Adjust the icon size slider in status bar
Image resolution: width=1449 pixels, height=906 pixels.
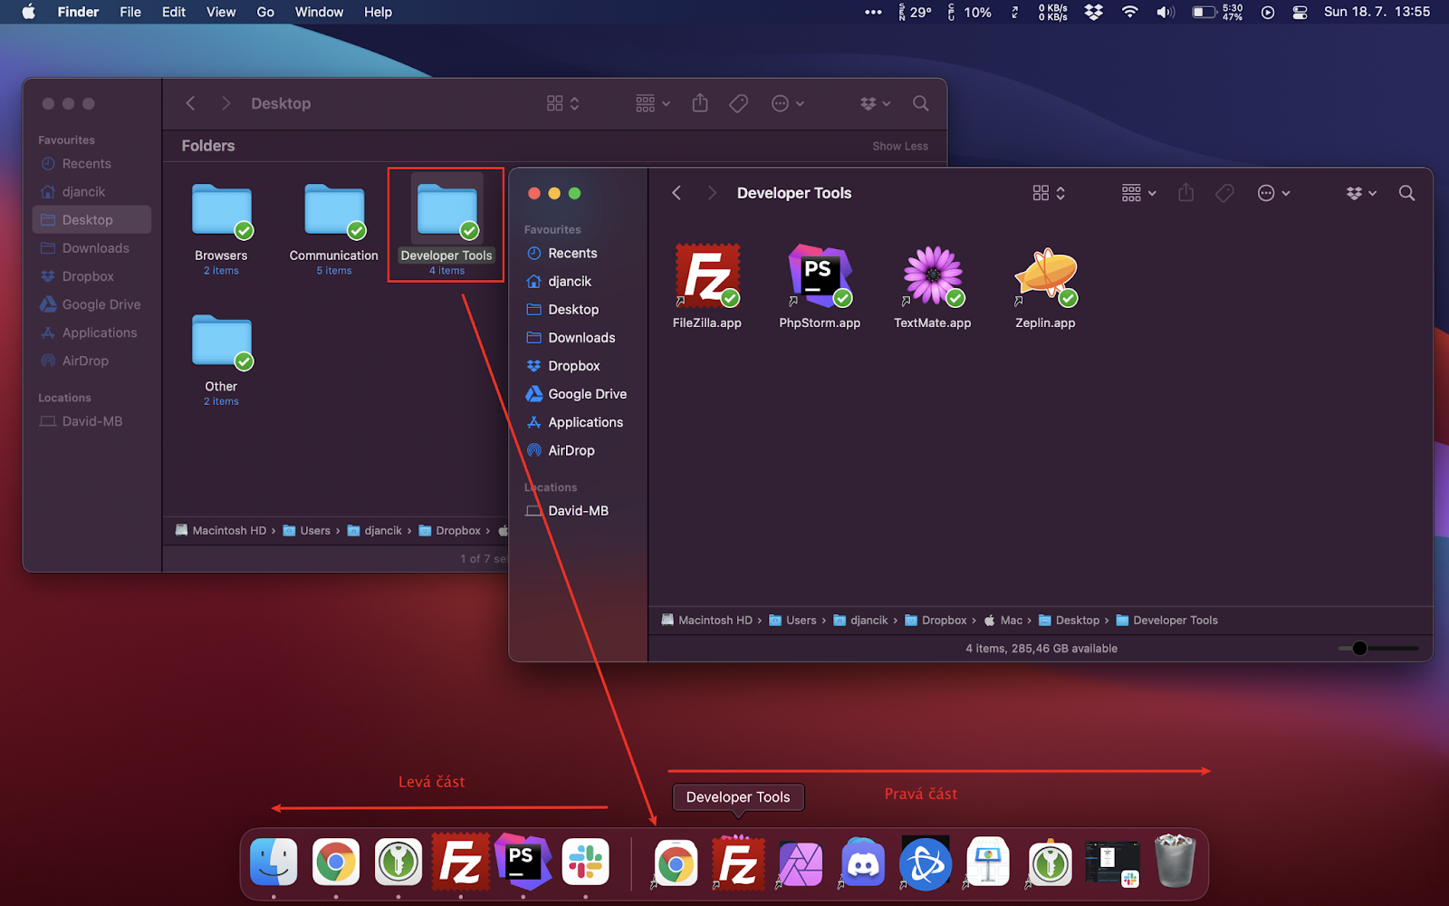1359,649
